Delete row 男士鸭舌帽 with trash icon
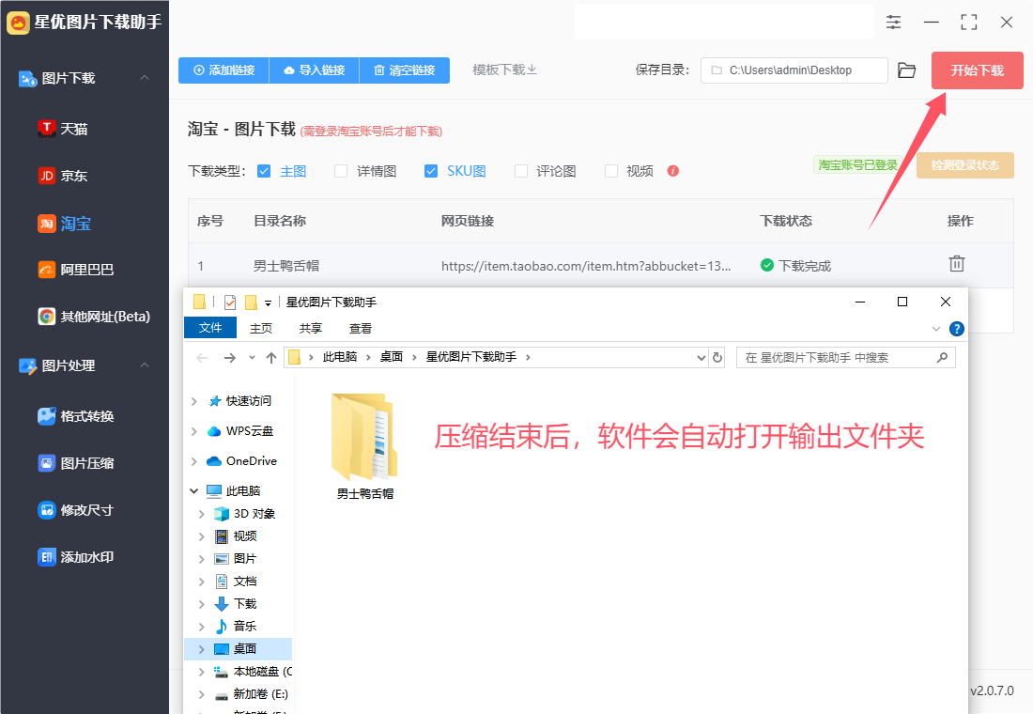Image resolution: width=1033 pixels, height=714 pixels. pyautogui.click(x=957, y=264)
